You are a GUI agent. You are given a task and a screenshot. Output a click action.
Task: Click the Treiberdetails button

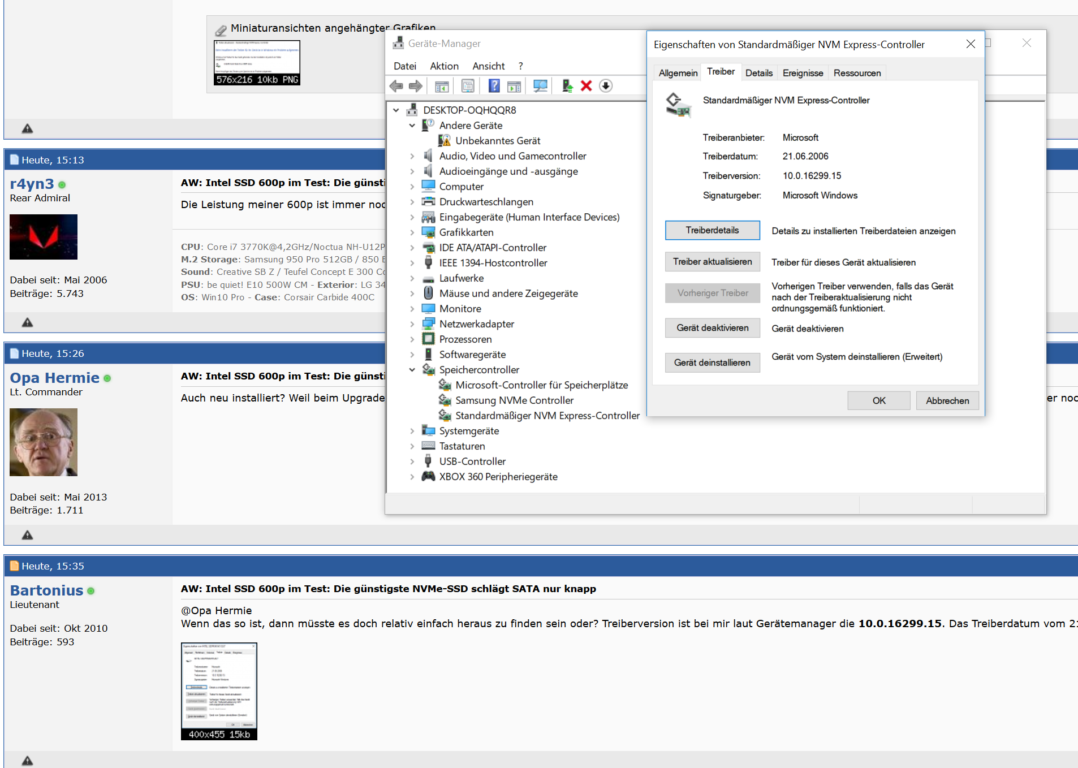coord(712,230)
